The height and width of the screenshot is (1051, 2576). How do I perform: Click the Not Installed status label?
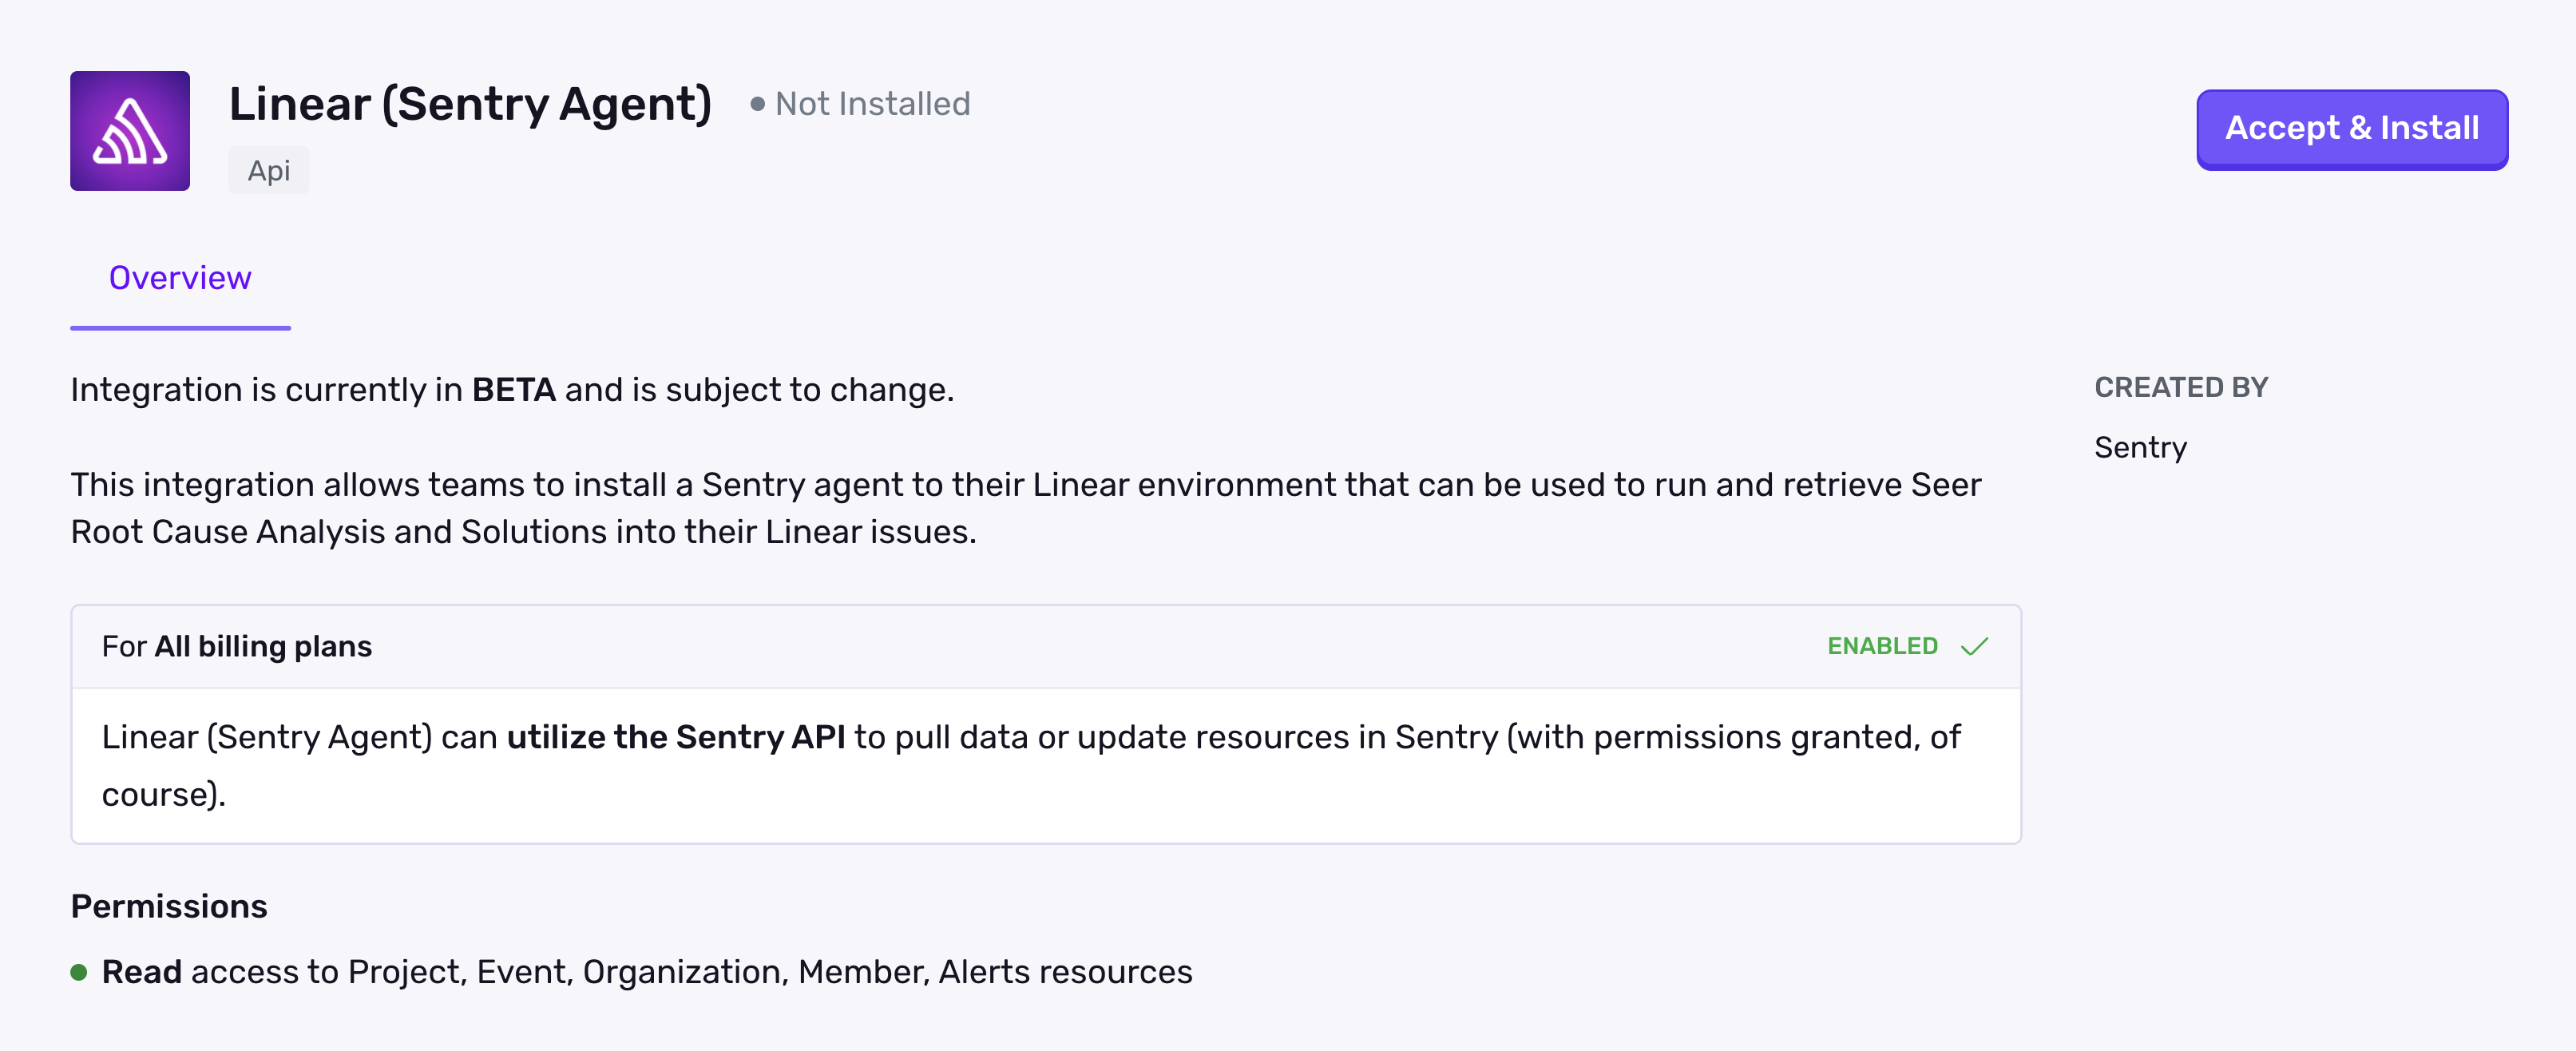[x=872, y=103]
